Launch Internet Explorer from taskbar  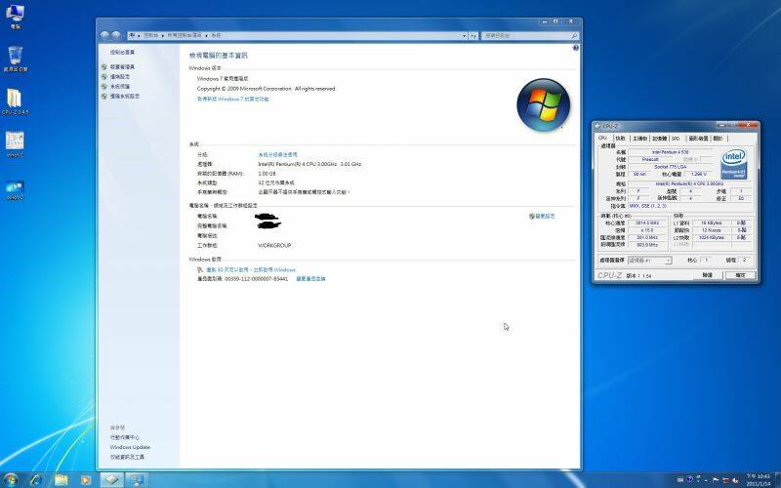coord(36,479)
